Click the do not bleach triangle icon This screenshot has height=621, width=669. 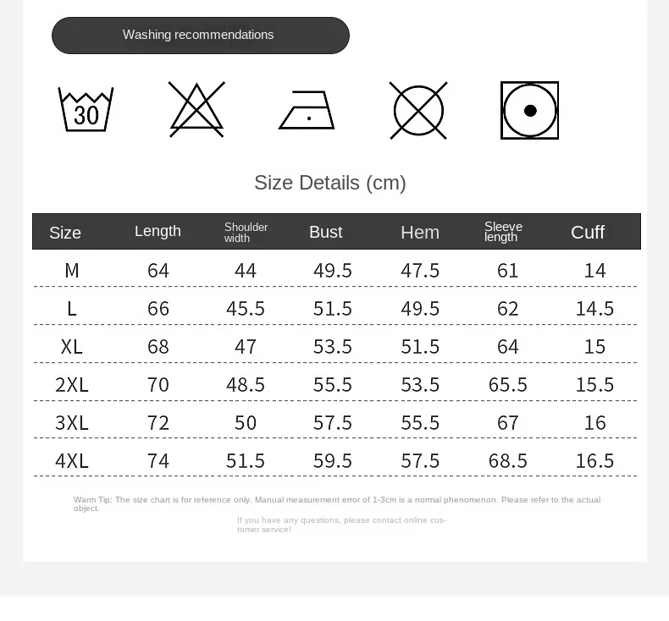(x=196, y=110)
